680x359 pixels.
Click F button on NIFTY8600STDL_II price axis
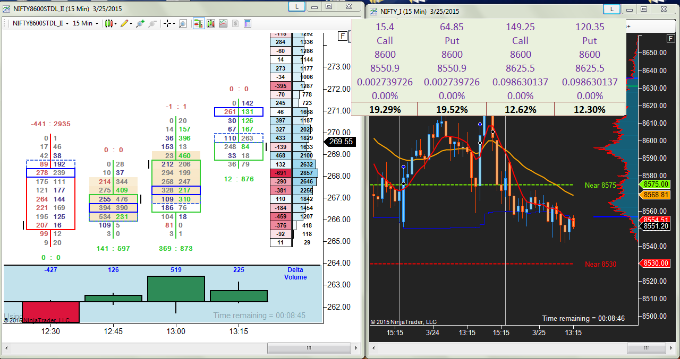[343, 36]
